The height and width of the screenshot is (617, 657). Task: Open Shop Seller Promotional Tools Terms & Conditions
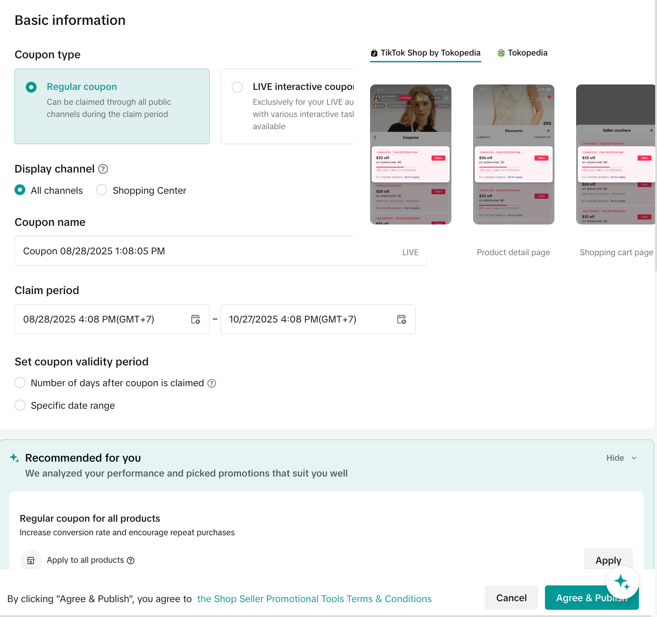(314, 599)
